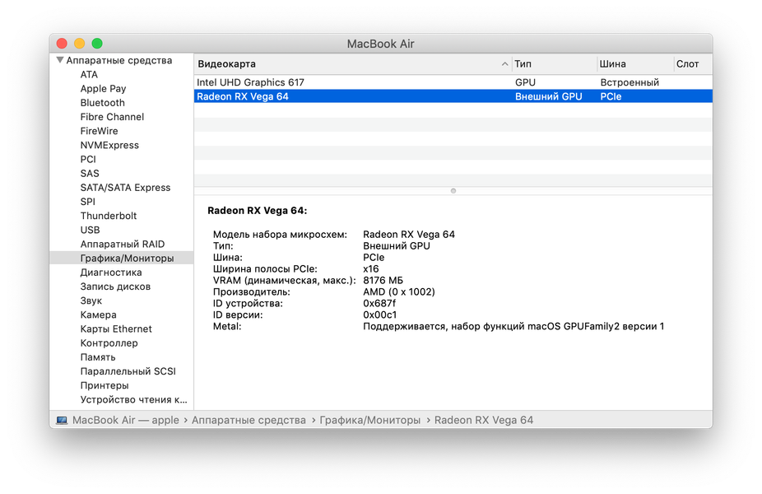Click the Тип column header
Image resolution: width=762 pixels, height=494 pixels.
[x=523, y=64]
